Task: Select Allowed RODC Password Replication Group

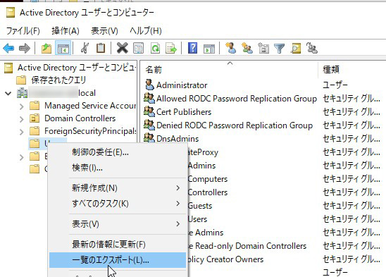Action: coord(237,99)
